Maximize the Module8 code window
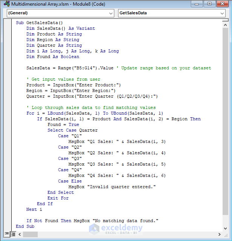The width and height of the screenshot is (232, 241). (x=209, y=4)
